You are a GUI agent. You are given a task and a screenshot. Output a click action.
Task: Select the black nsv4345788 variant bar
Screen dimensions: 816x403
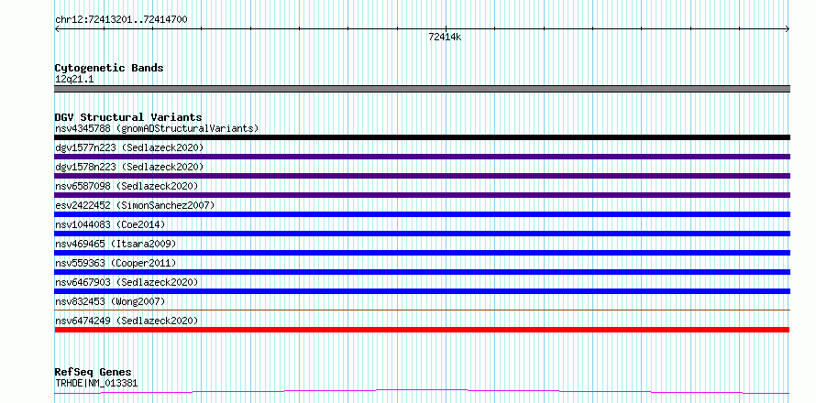(422, 137)
